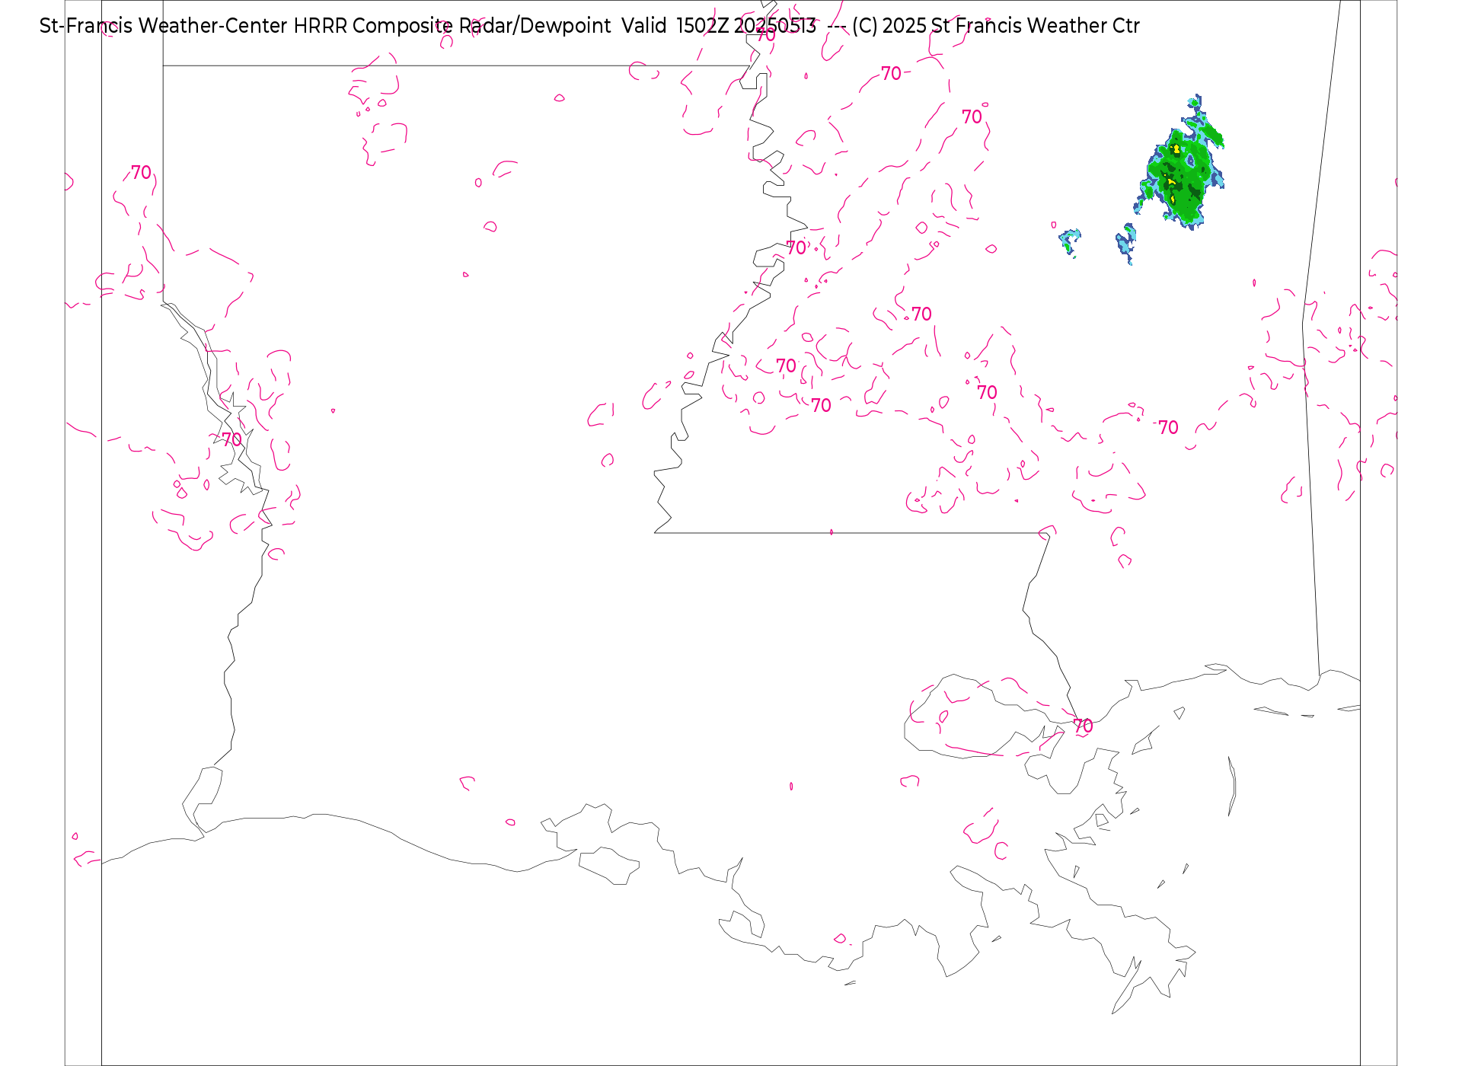Image resolution: width=1462 pixels, height=1066 pixels.
Task: Click the title text "St-Francis Weather-Center HRRR Composite Radar/Dewpoint"
Action: (325, 26)
